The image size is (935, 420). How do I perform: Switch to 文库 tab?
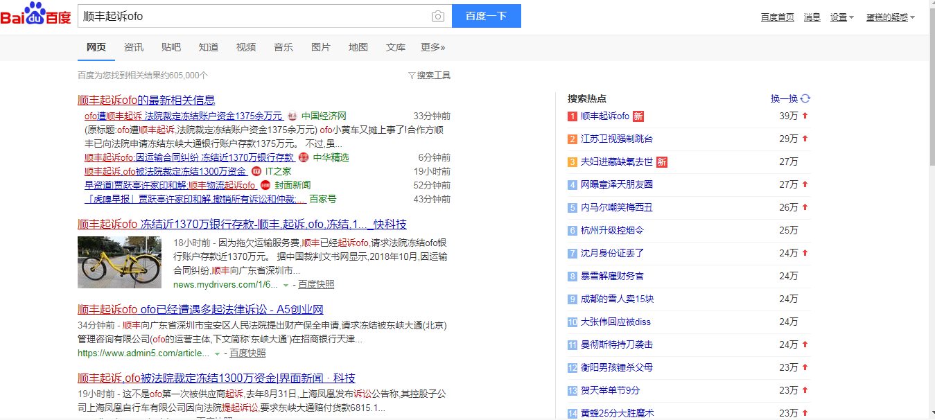[x=396, y=47]
